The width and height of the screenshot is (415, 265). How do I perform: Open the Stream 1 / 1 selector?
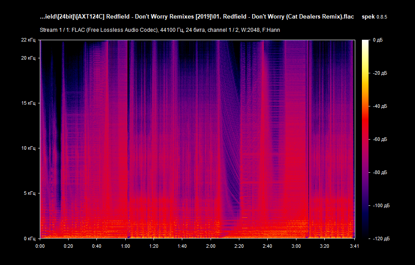pyautogui.click(x=54, y=30)
